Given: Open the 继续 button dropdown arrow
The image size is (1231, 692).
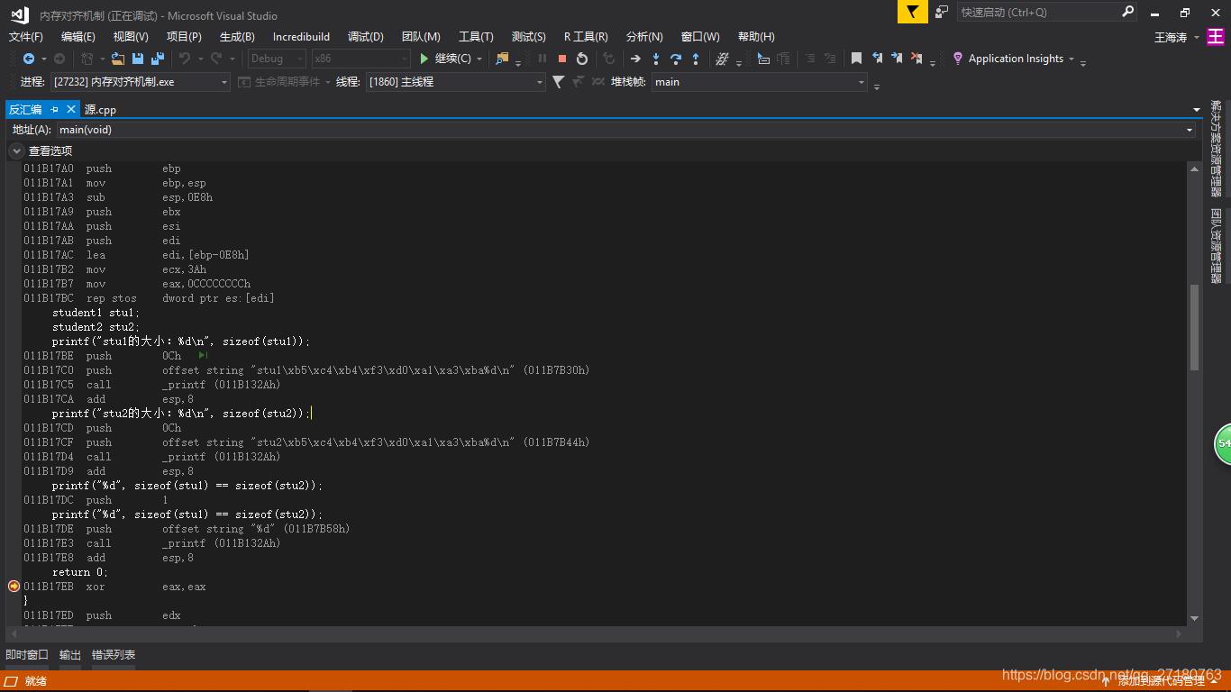Looking at the screenshot, I should pos(479,59).
